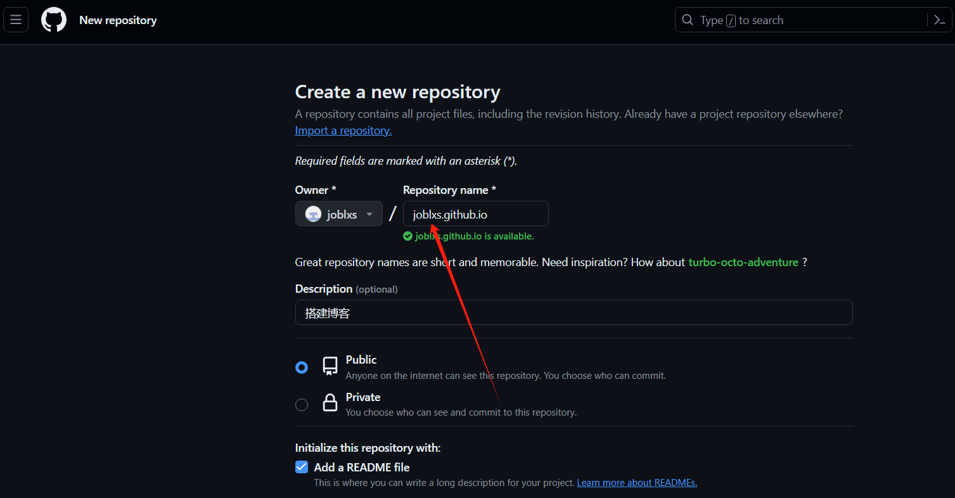
Task: Click the green availability check icon
Action: tap(408, 236)
